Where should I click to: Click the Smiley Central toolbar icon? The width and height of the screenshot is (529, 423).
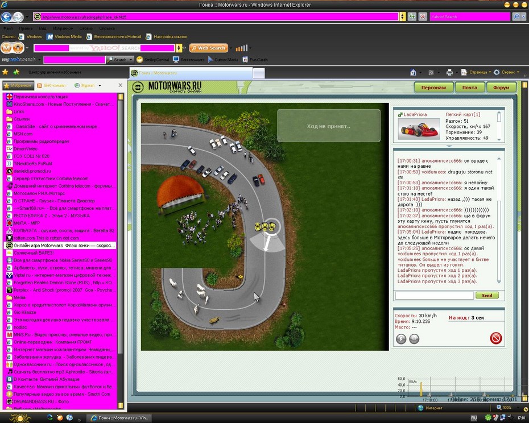pyautogui.click(x=140, y=60)
